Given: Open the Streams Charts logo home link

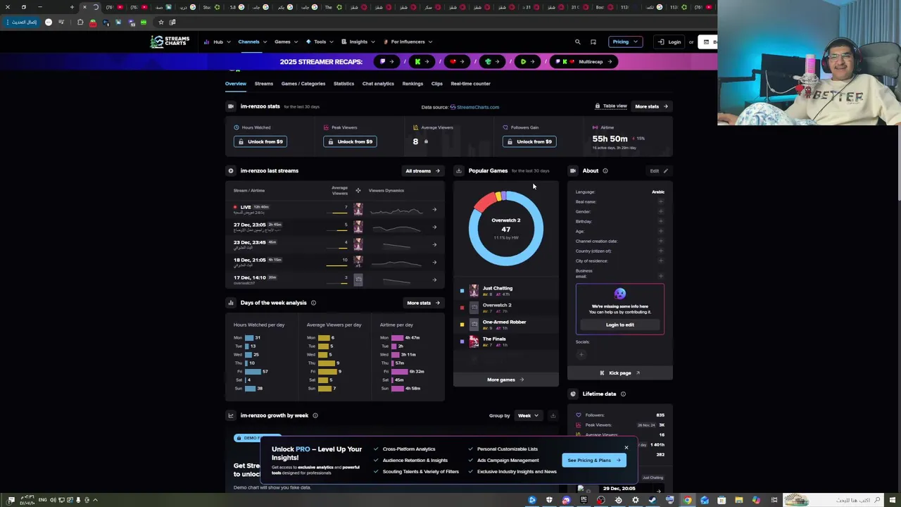Looking at the screenshot, I should point(170,42).
